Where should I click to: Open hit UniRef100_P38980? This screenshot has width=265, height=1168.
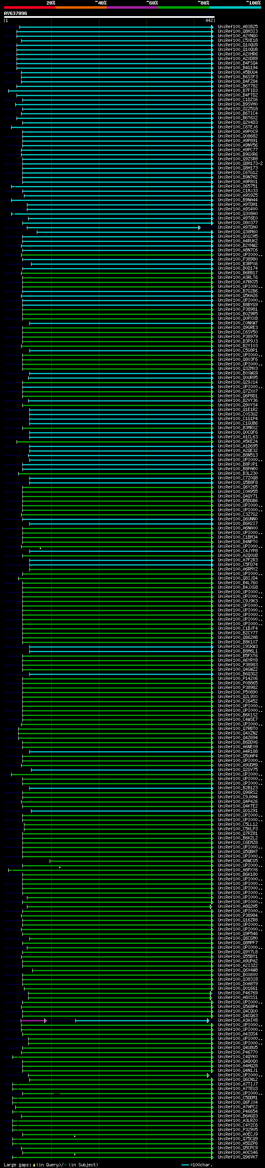(238, 259)
